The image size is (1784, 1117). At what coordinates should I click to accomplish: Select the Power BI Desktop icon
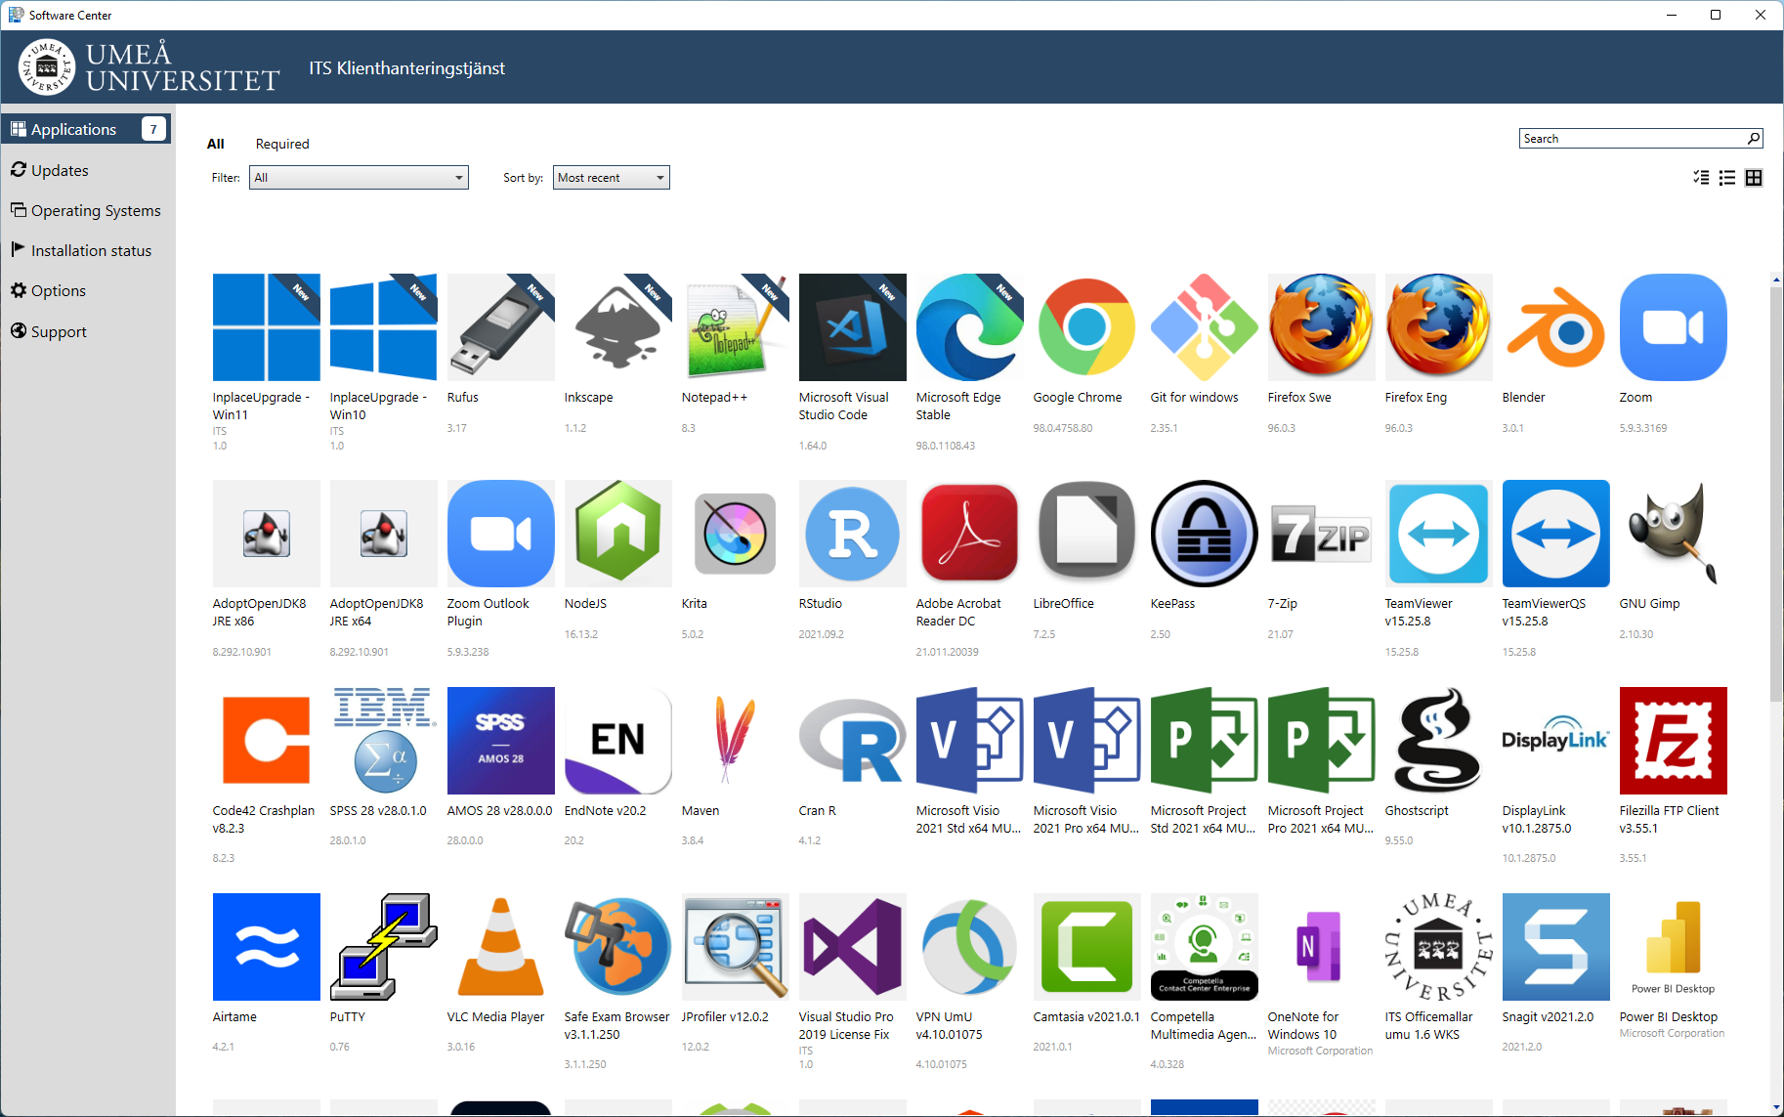point(1673,947)
